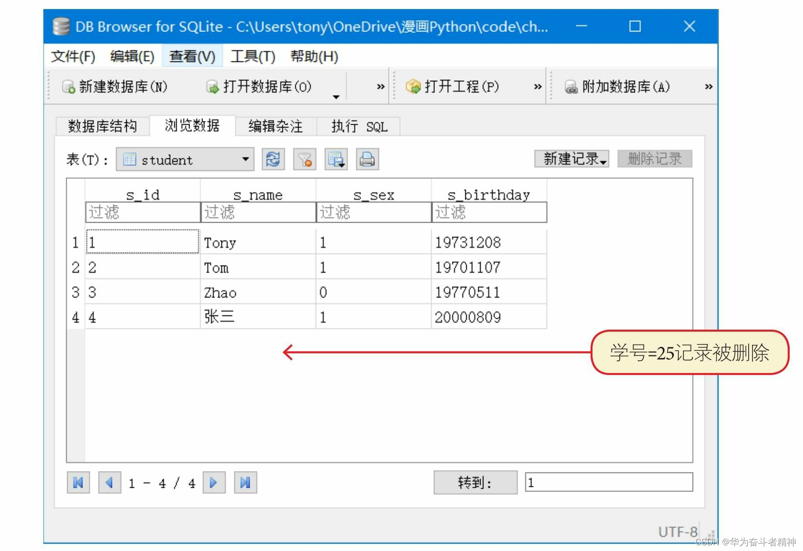The width and height of the screenshot is (803, 551).
Task: Open the 查看(V) menu
Action: coord(192,57)
